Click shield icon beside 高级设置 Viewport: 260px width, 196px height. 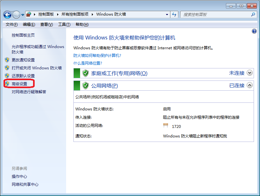(7, 84)
